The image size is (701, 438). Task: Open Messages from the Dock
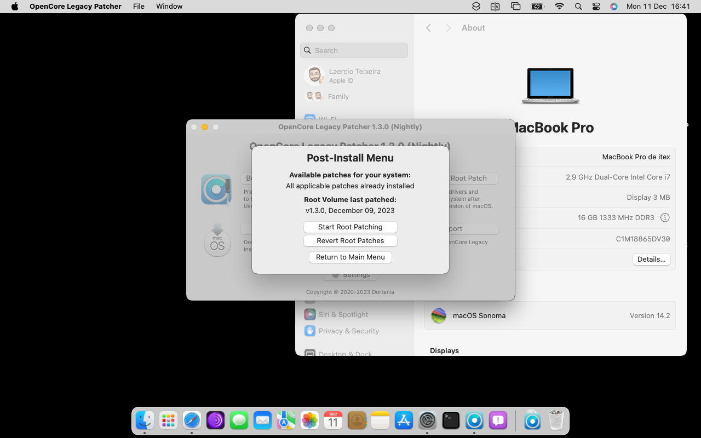[239, 420]
